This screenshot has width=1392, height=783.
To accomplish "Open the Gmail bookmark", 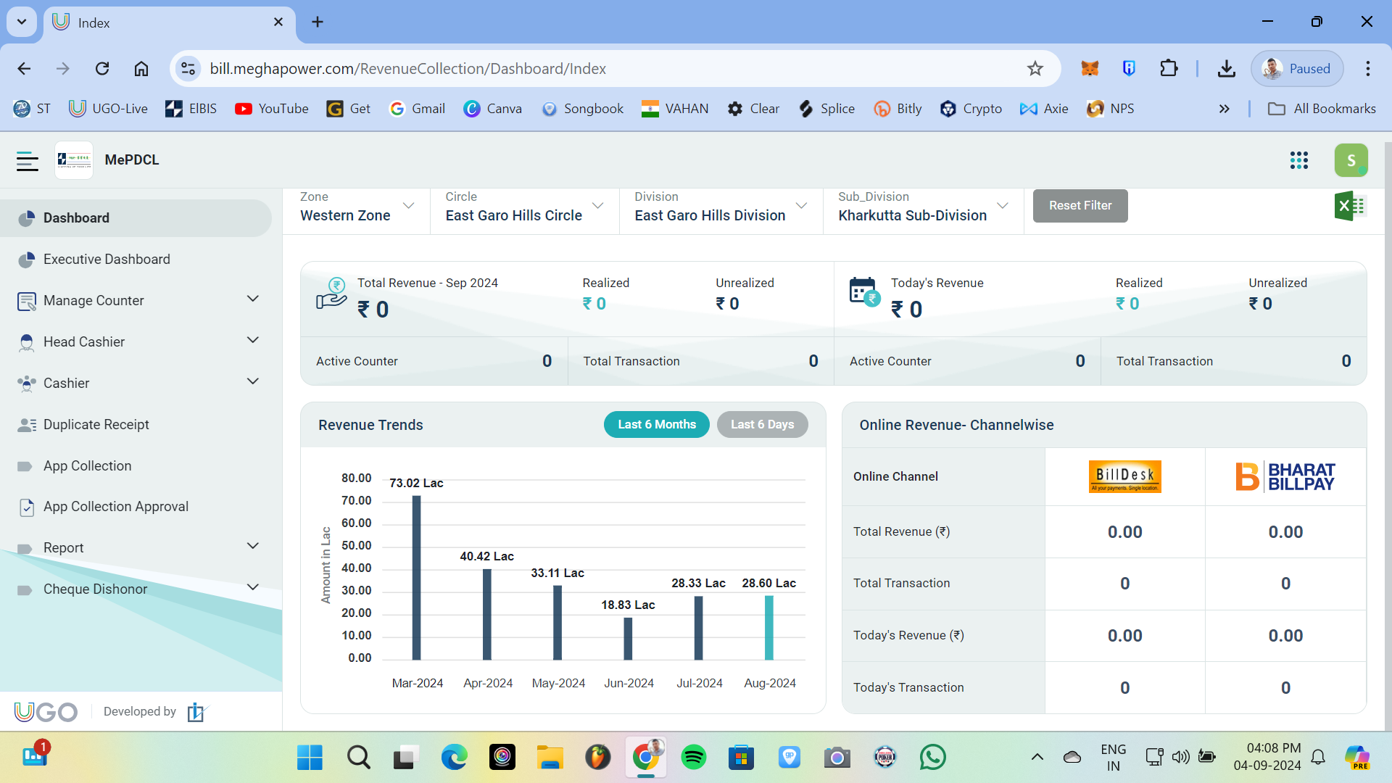I will click(x=417, y=109).
